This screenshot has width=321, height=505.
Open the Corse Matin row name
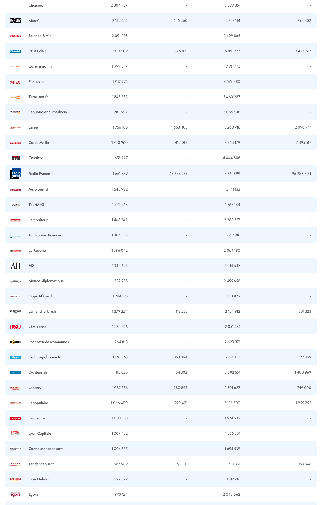pos(39,142)
